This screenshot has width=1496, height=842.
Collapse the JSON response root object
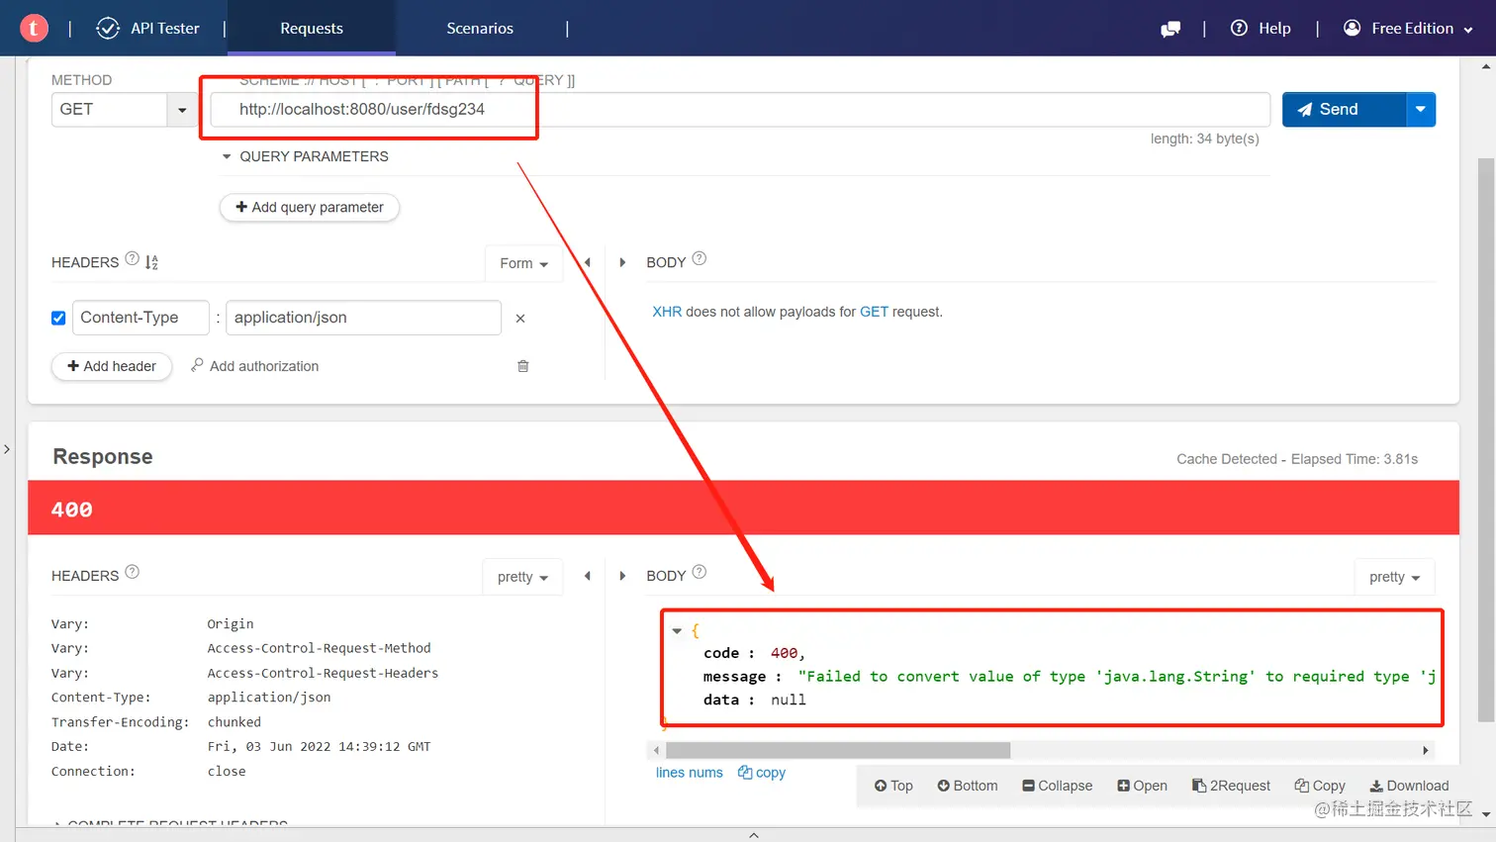[x=677, y=630]
